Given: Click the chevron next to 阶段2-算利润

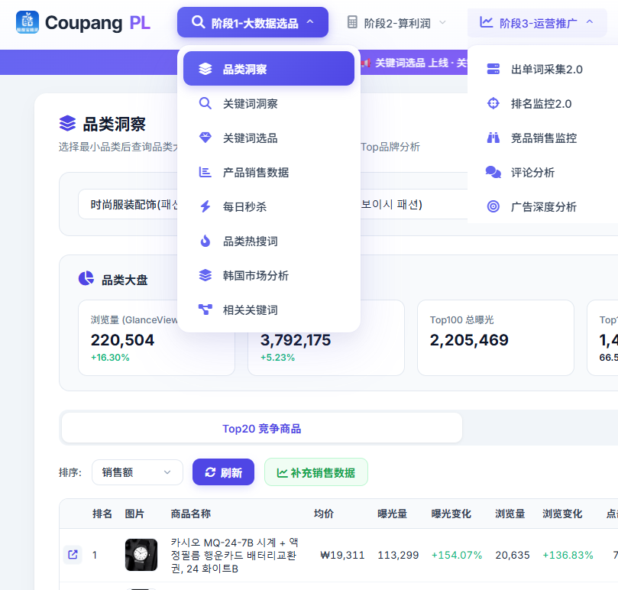Looking at the screenshot, I should pos(442,22).
